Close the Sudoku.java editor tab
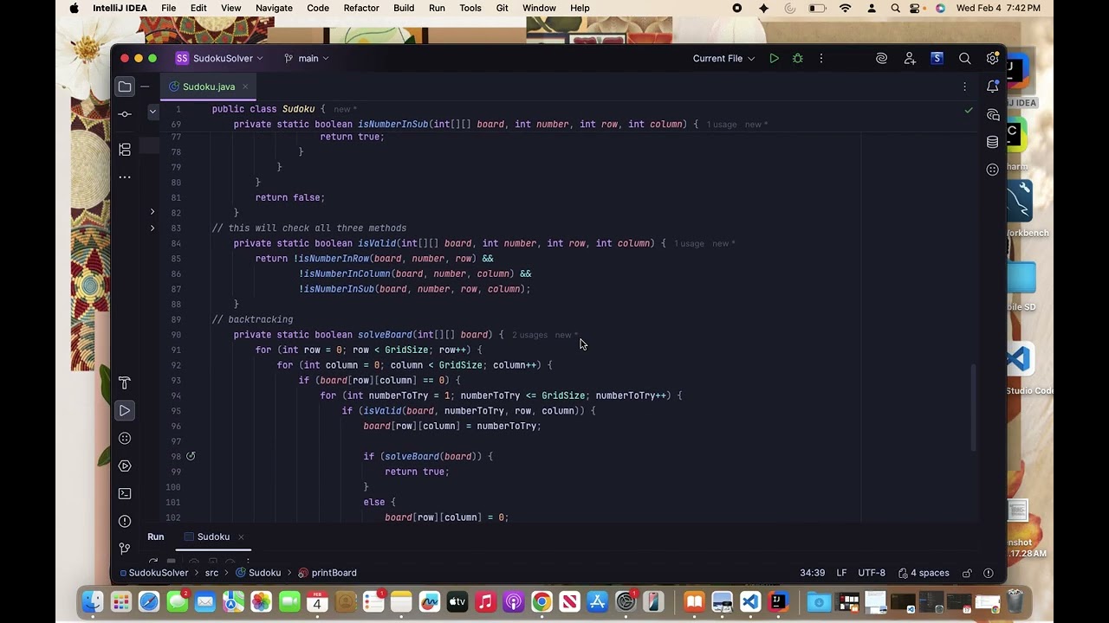Image resolution: width=1109 pixels, height=623 pixels. coord(245,87)
